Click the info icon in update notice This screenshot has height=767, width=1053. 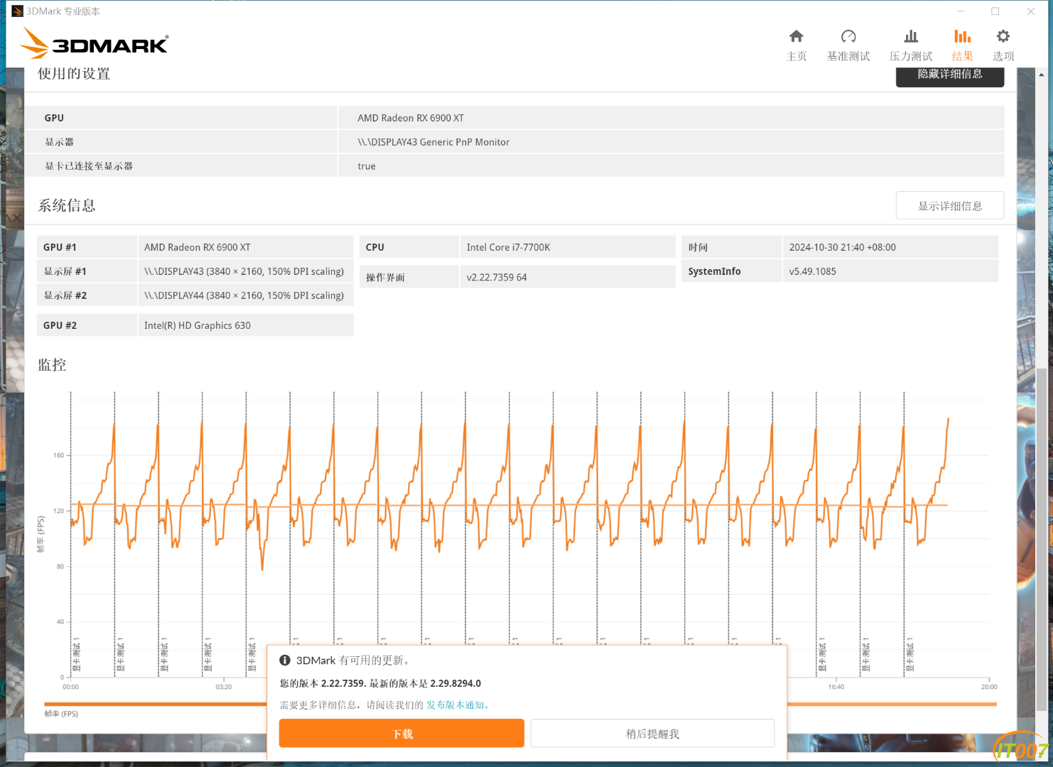(x=285, y=660)
